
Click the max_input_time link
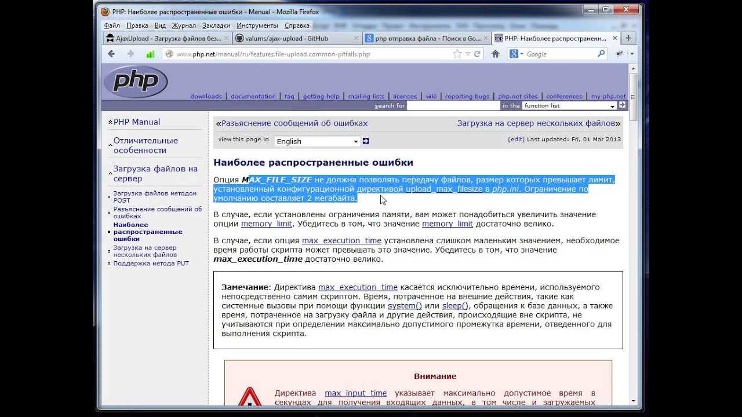pos(355,393)
